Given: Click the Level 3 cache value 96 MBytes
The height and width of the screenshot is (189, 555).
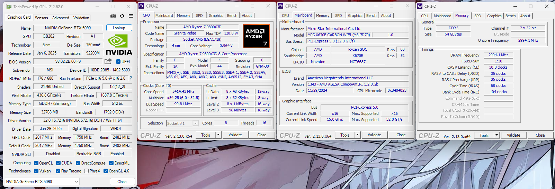Looking at the screenshot, I should [238, 110].
